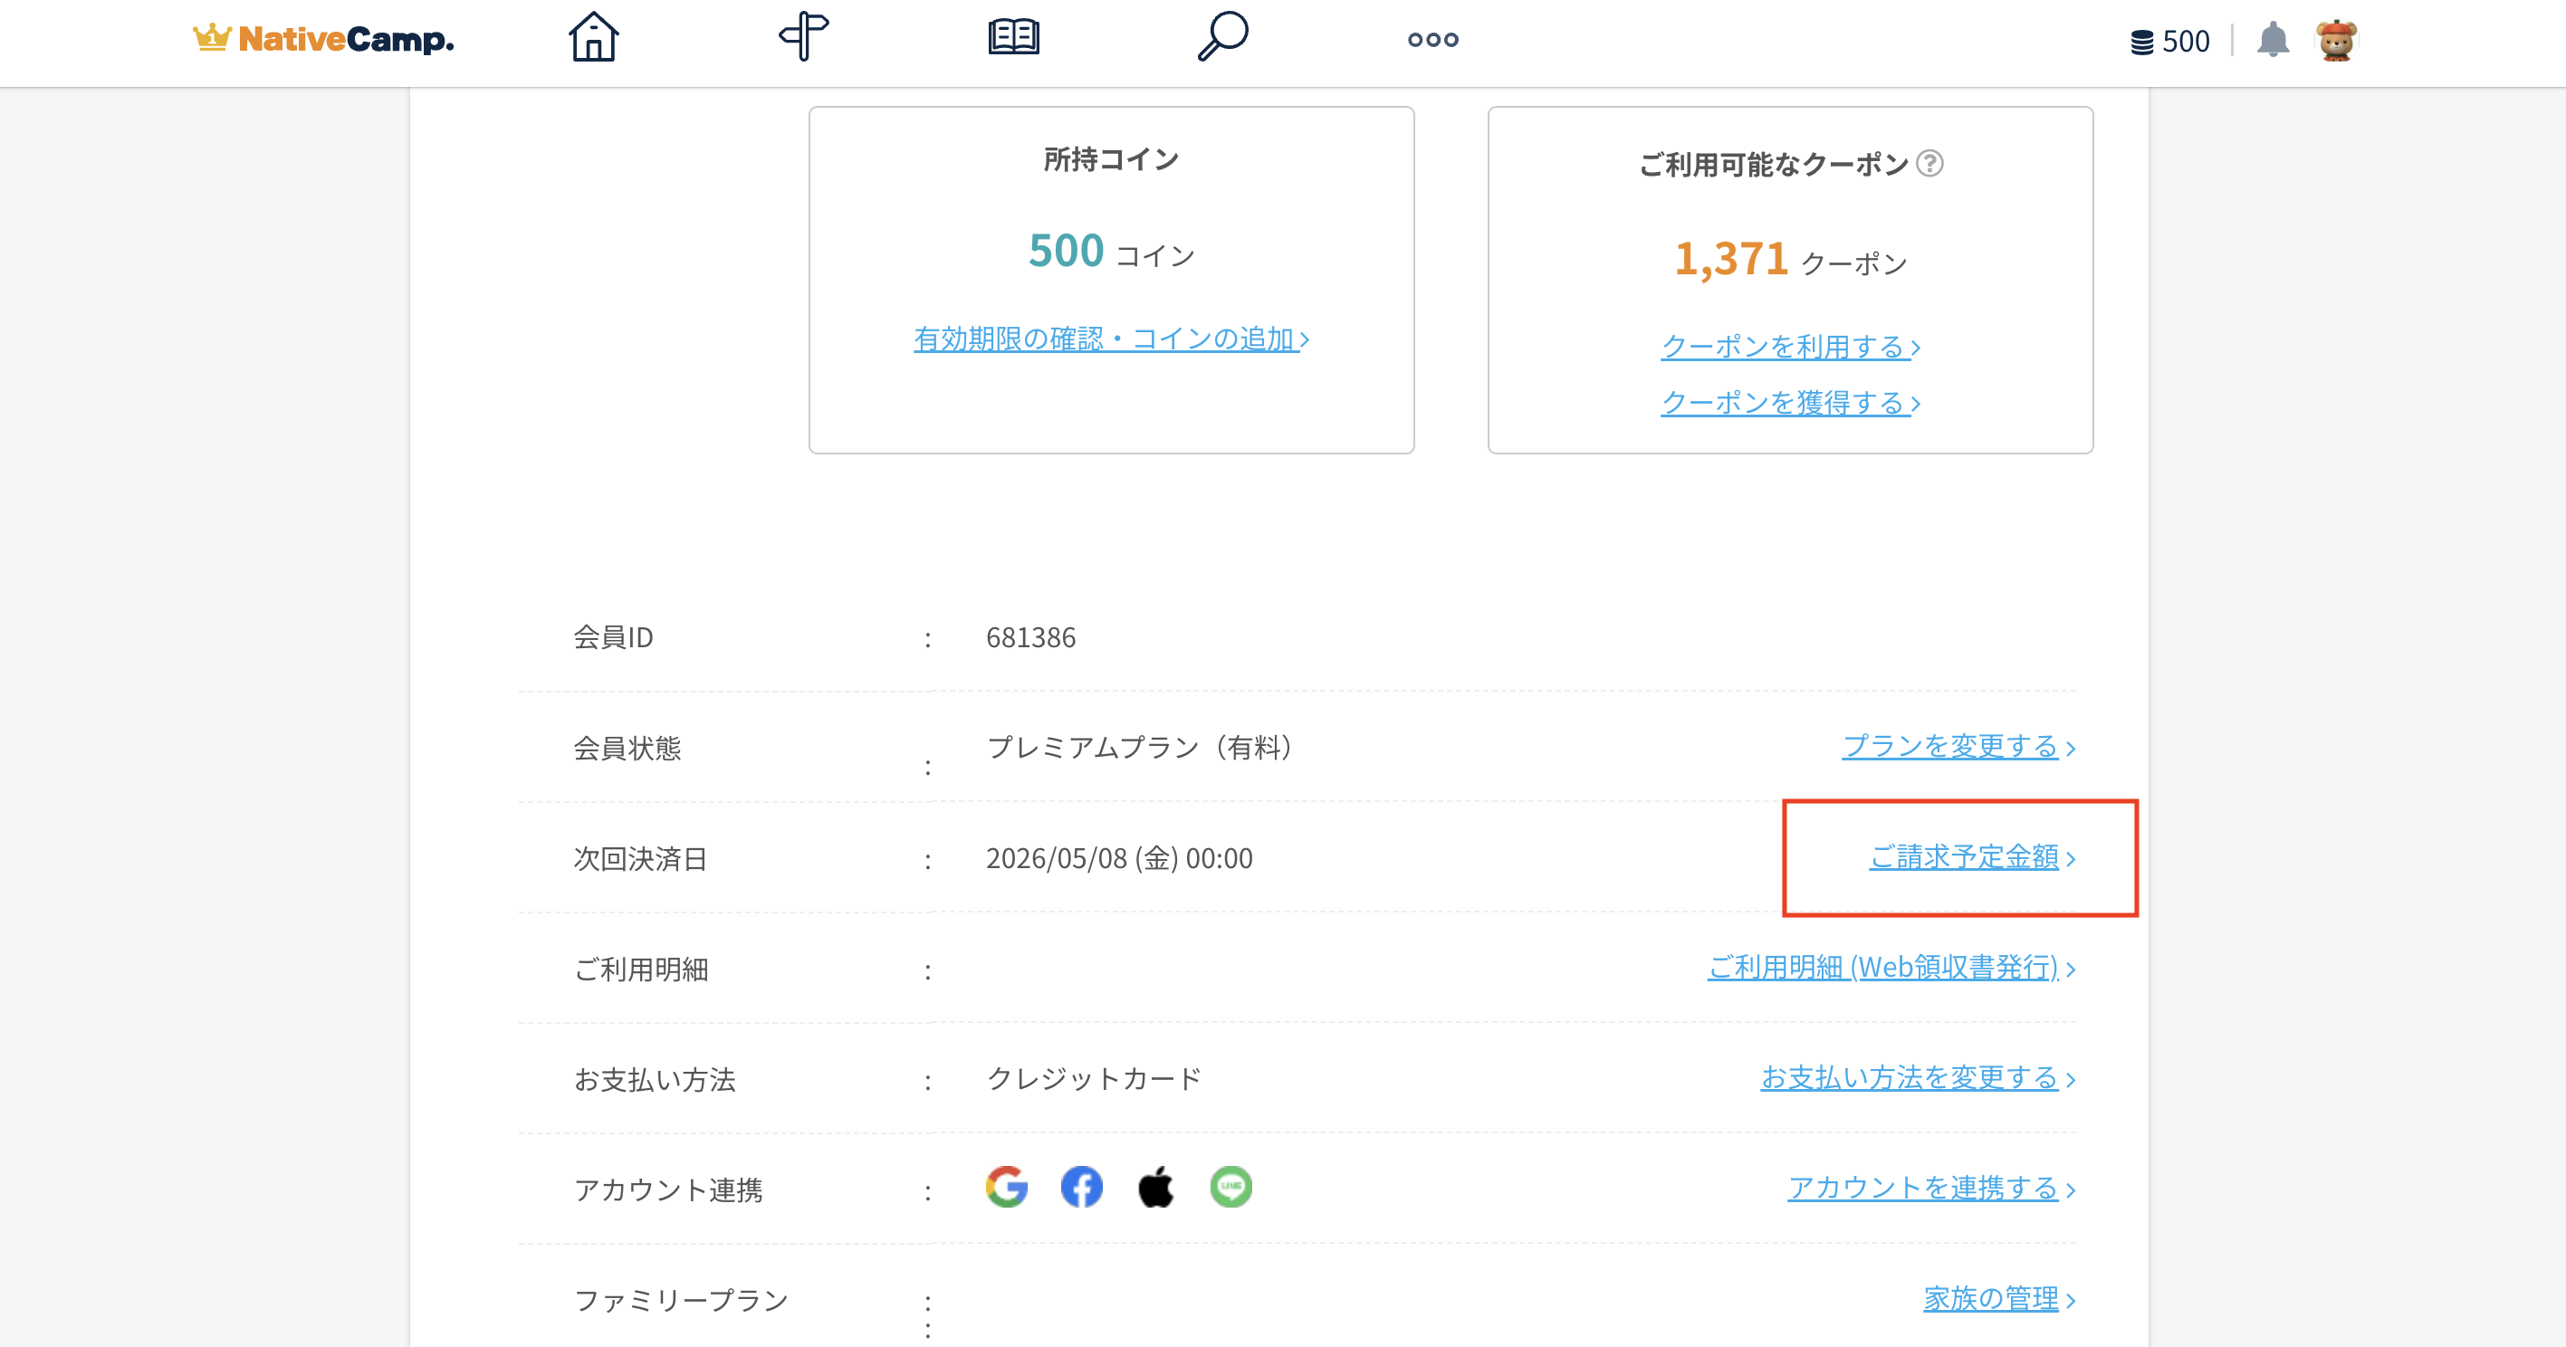Open プランを変更する link
The width and height of the screenshot is (2566, 1347).
pyautogui.click(x=1958, y=747)
